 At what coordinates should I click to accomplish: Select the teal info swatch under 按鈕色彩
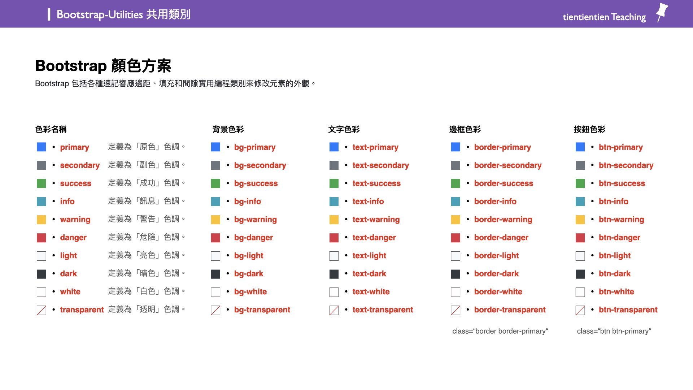580,201
